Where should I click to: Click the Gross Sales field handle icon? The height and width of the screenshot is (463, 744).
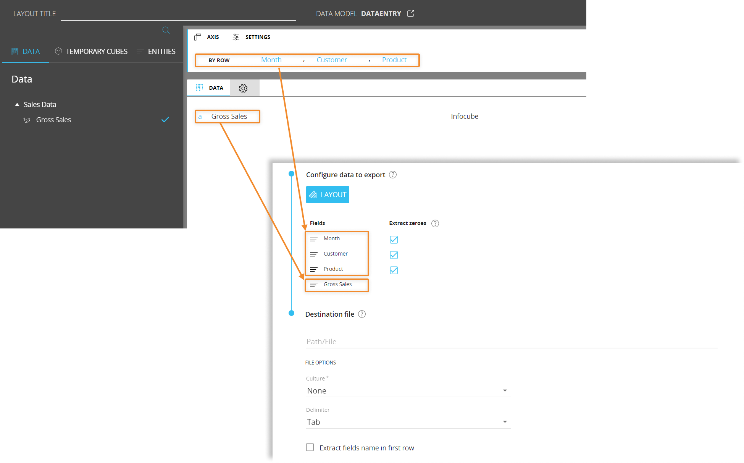coord(314,285)
